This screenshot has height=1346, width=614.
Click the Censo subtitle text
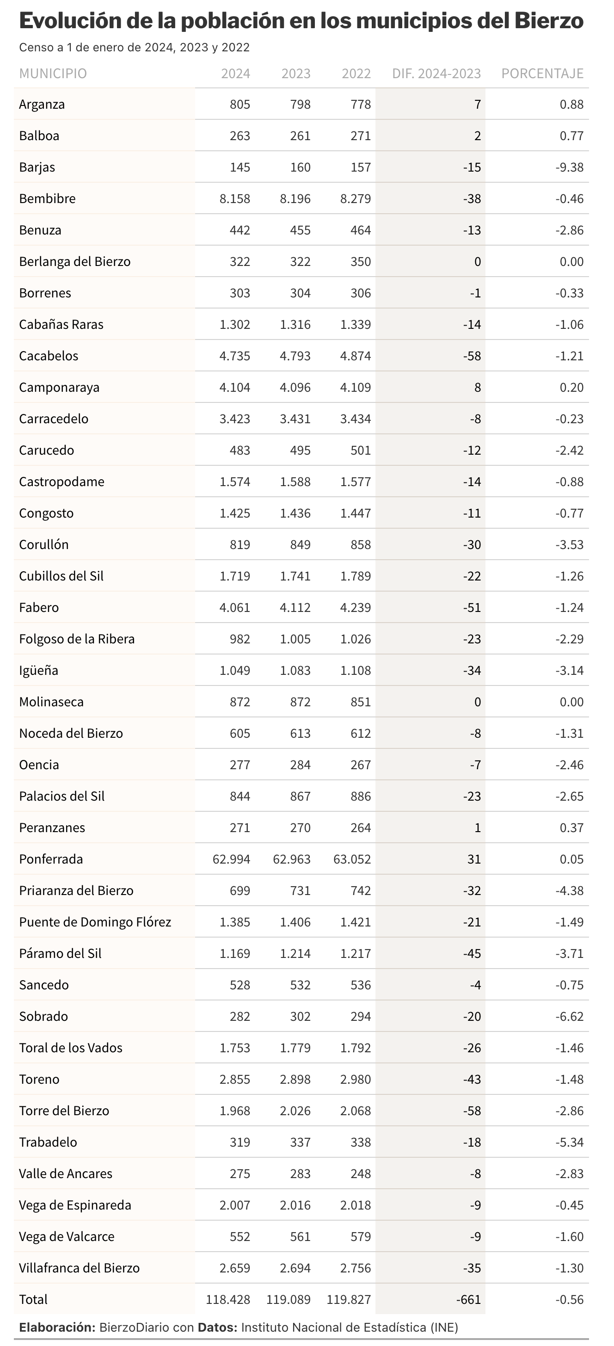tap(135, 48)
